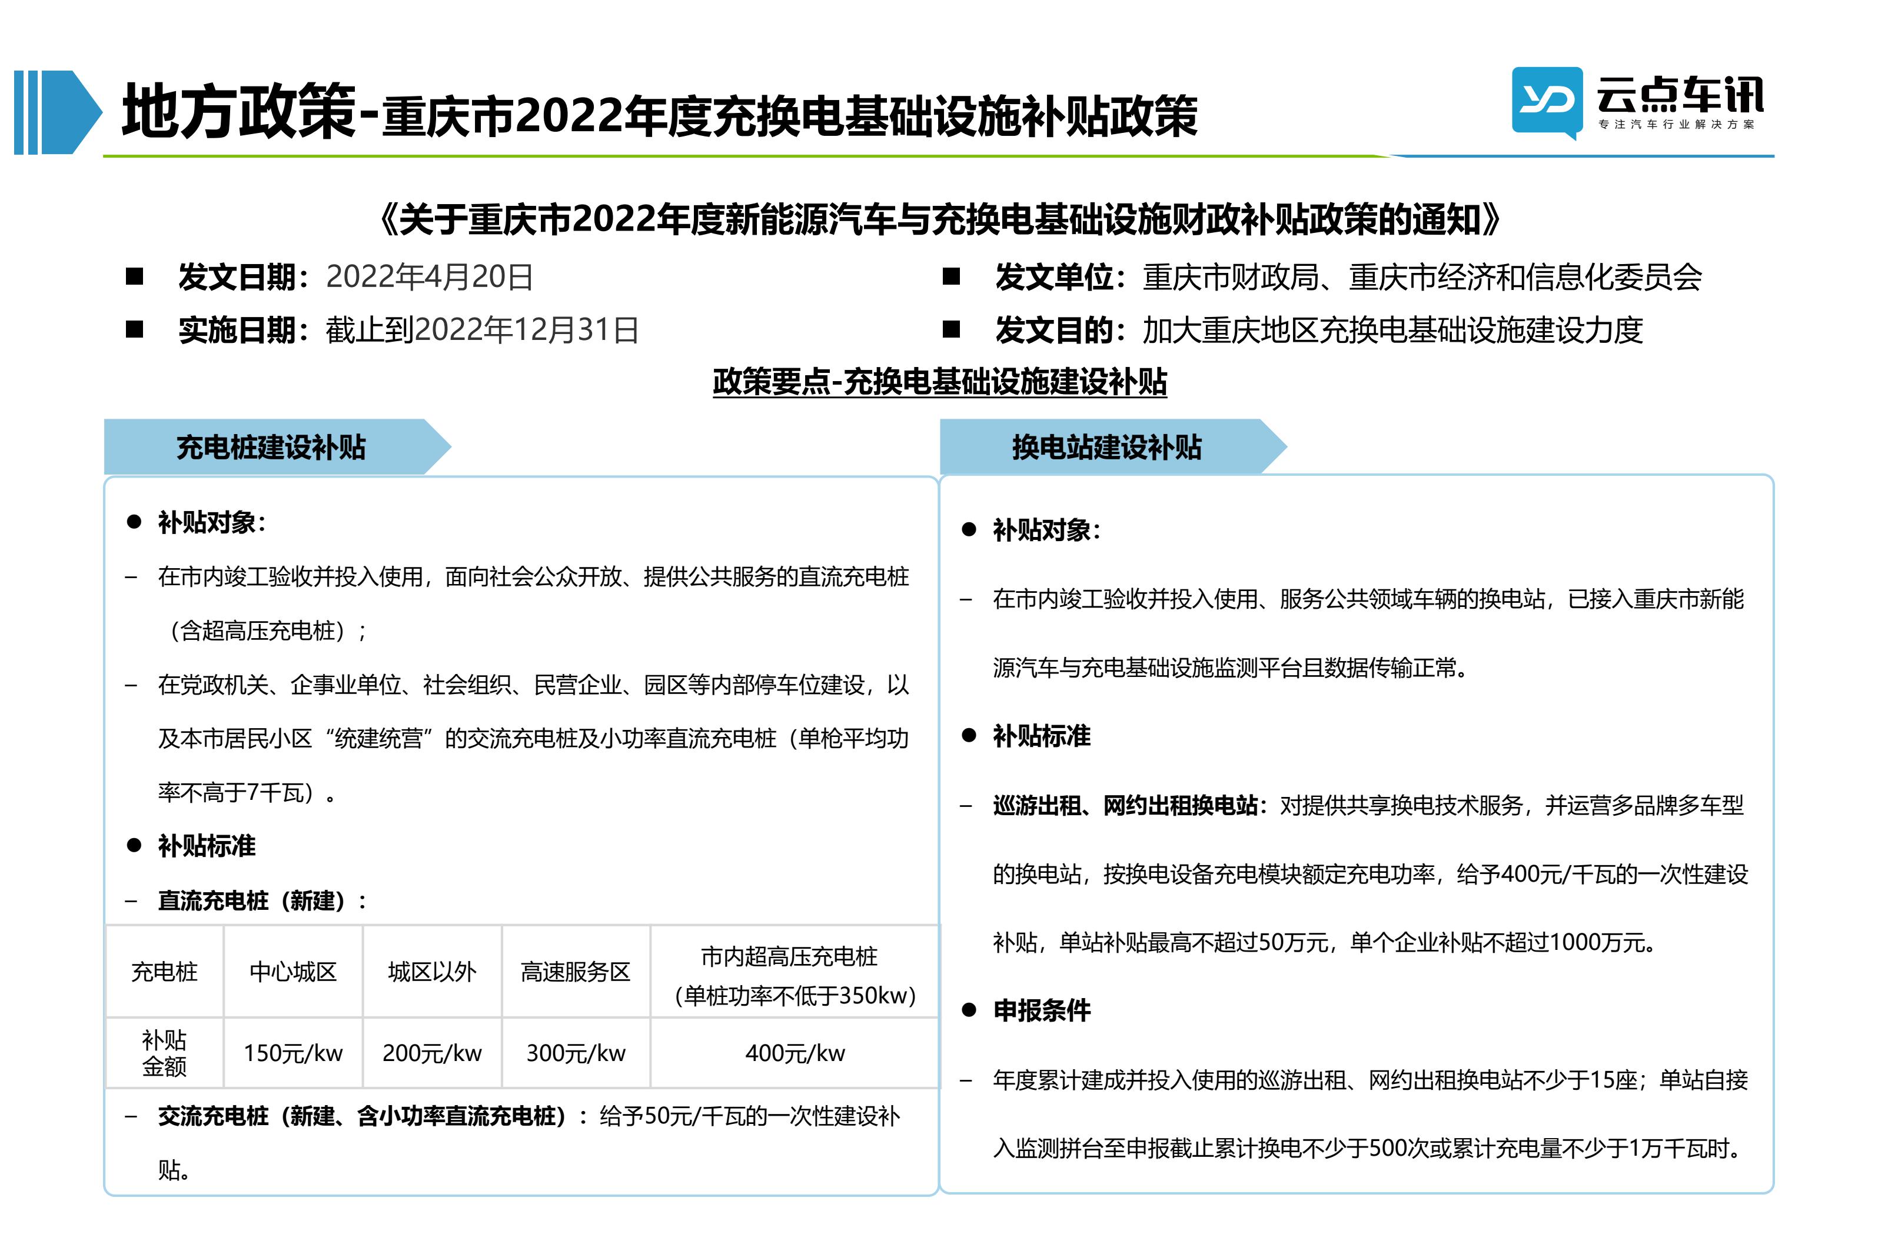
Task: Click the 150元/kw table cell
Action: click(293, 1053)
